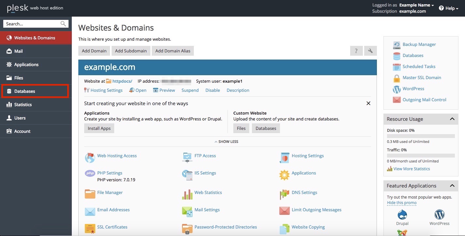Open the PHP Settings icon
465x236 pixels.
[90, 174]
